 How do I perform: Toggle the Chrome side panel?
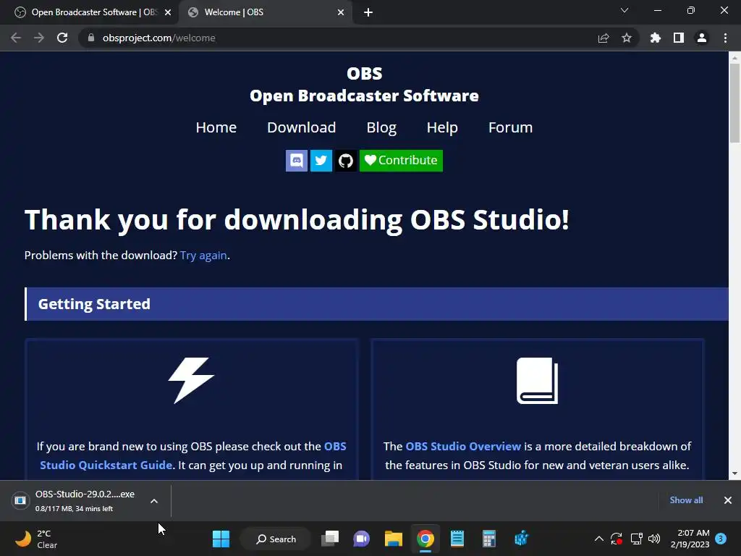pyautogui.click(x=679, y=38)
